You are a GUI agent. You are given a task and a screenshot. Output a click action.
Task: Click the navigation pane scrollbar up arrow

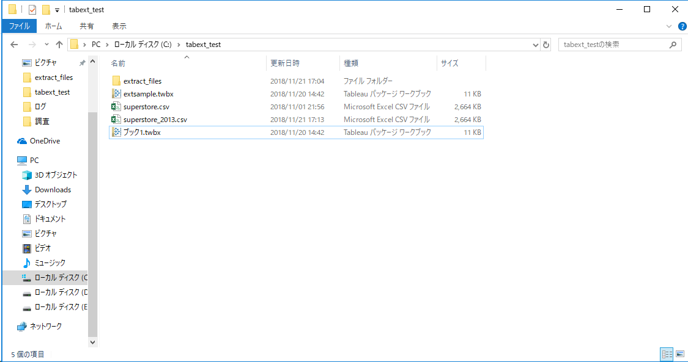92,62
